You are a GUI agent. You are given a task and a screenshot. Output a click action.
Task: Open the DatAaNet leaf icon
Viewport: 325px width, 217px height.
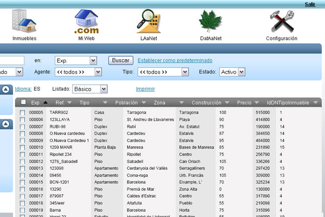[x=210, y=22]
